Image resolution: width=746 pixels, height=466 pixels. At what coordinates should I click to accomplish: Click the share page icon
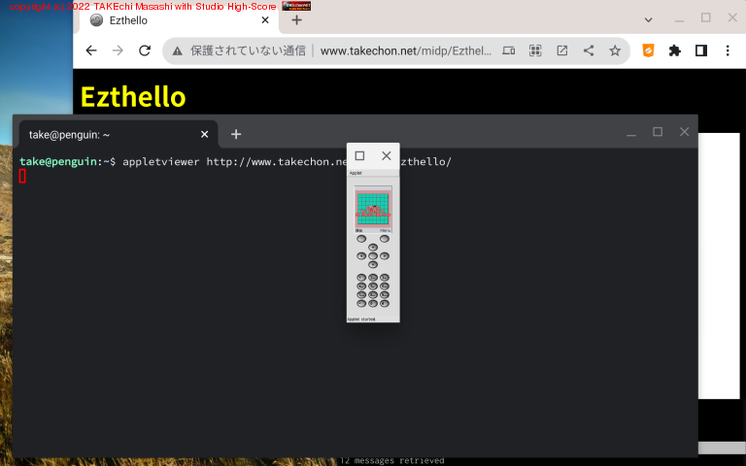click(589, 51)
